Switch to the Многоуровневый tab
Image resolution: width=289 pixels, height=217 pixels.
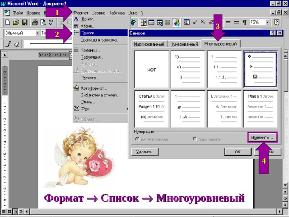[220, 44]
